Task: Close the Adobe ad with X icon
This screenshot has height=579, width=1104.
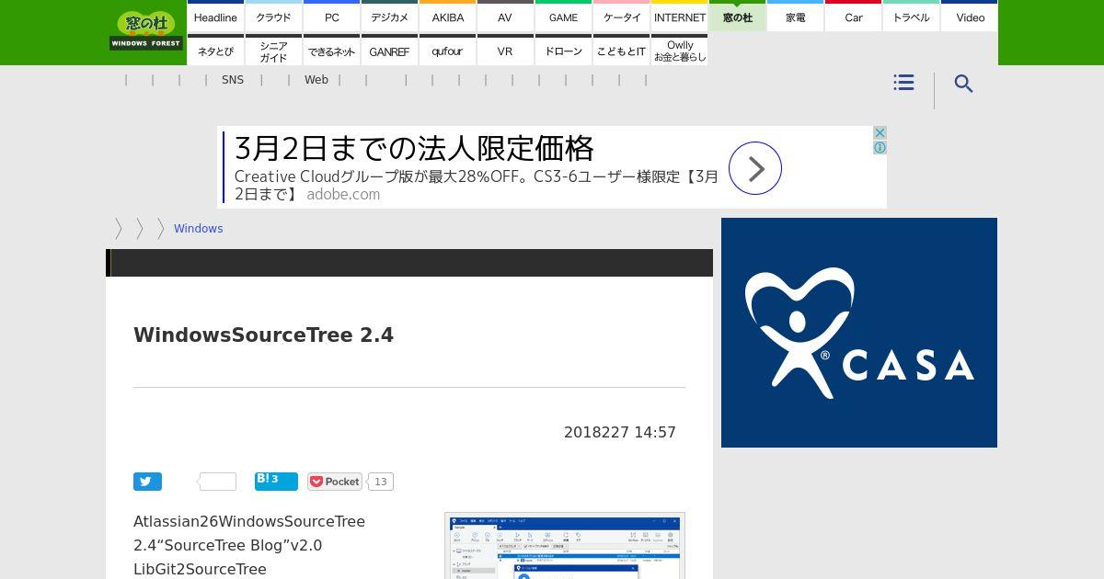Action: point(880,133)
